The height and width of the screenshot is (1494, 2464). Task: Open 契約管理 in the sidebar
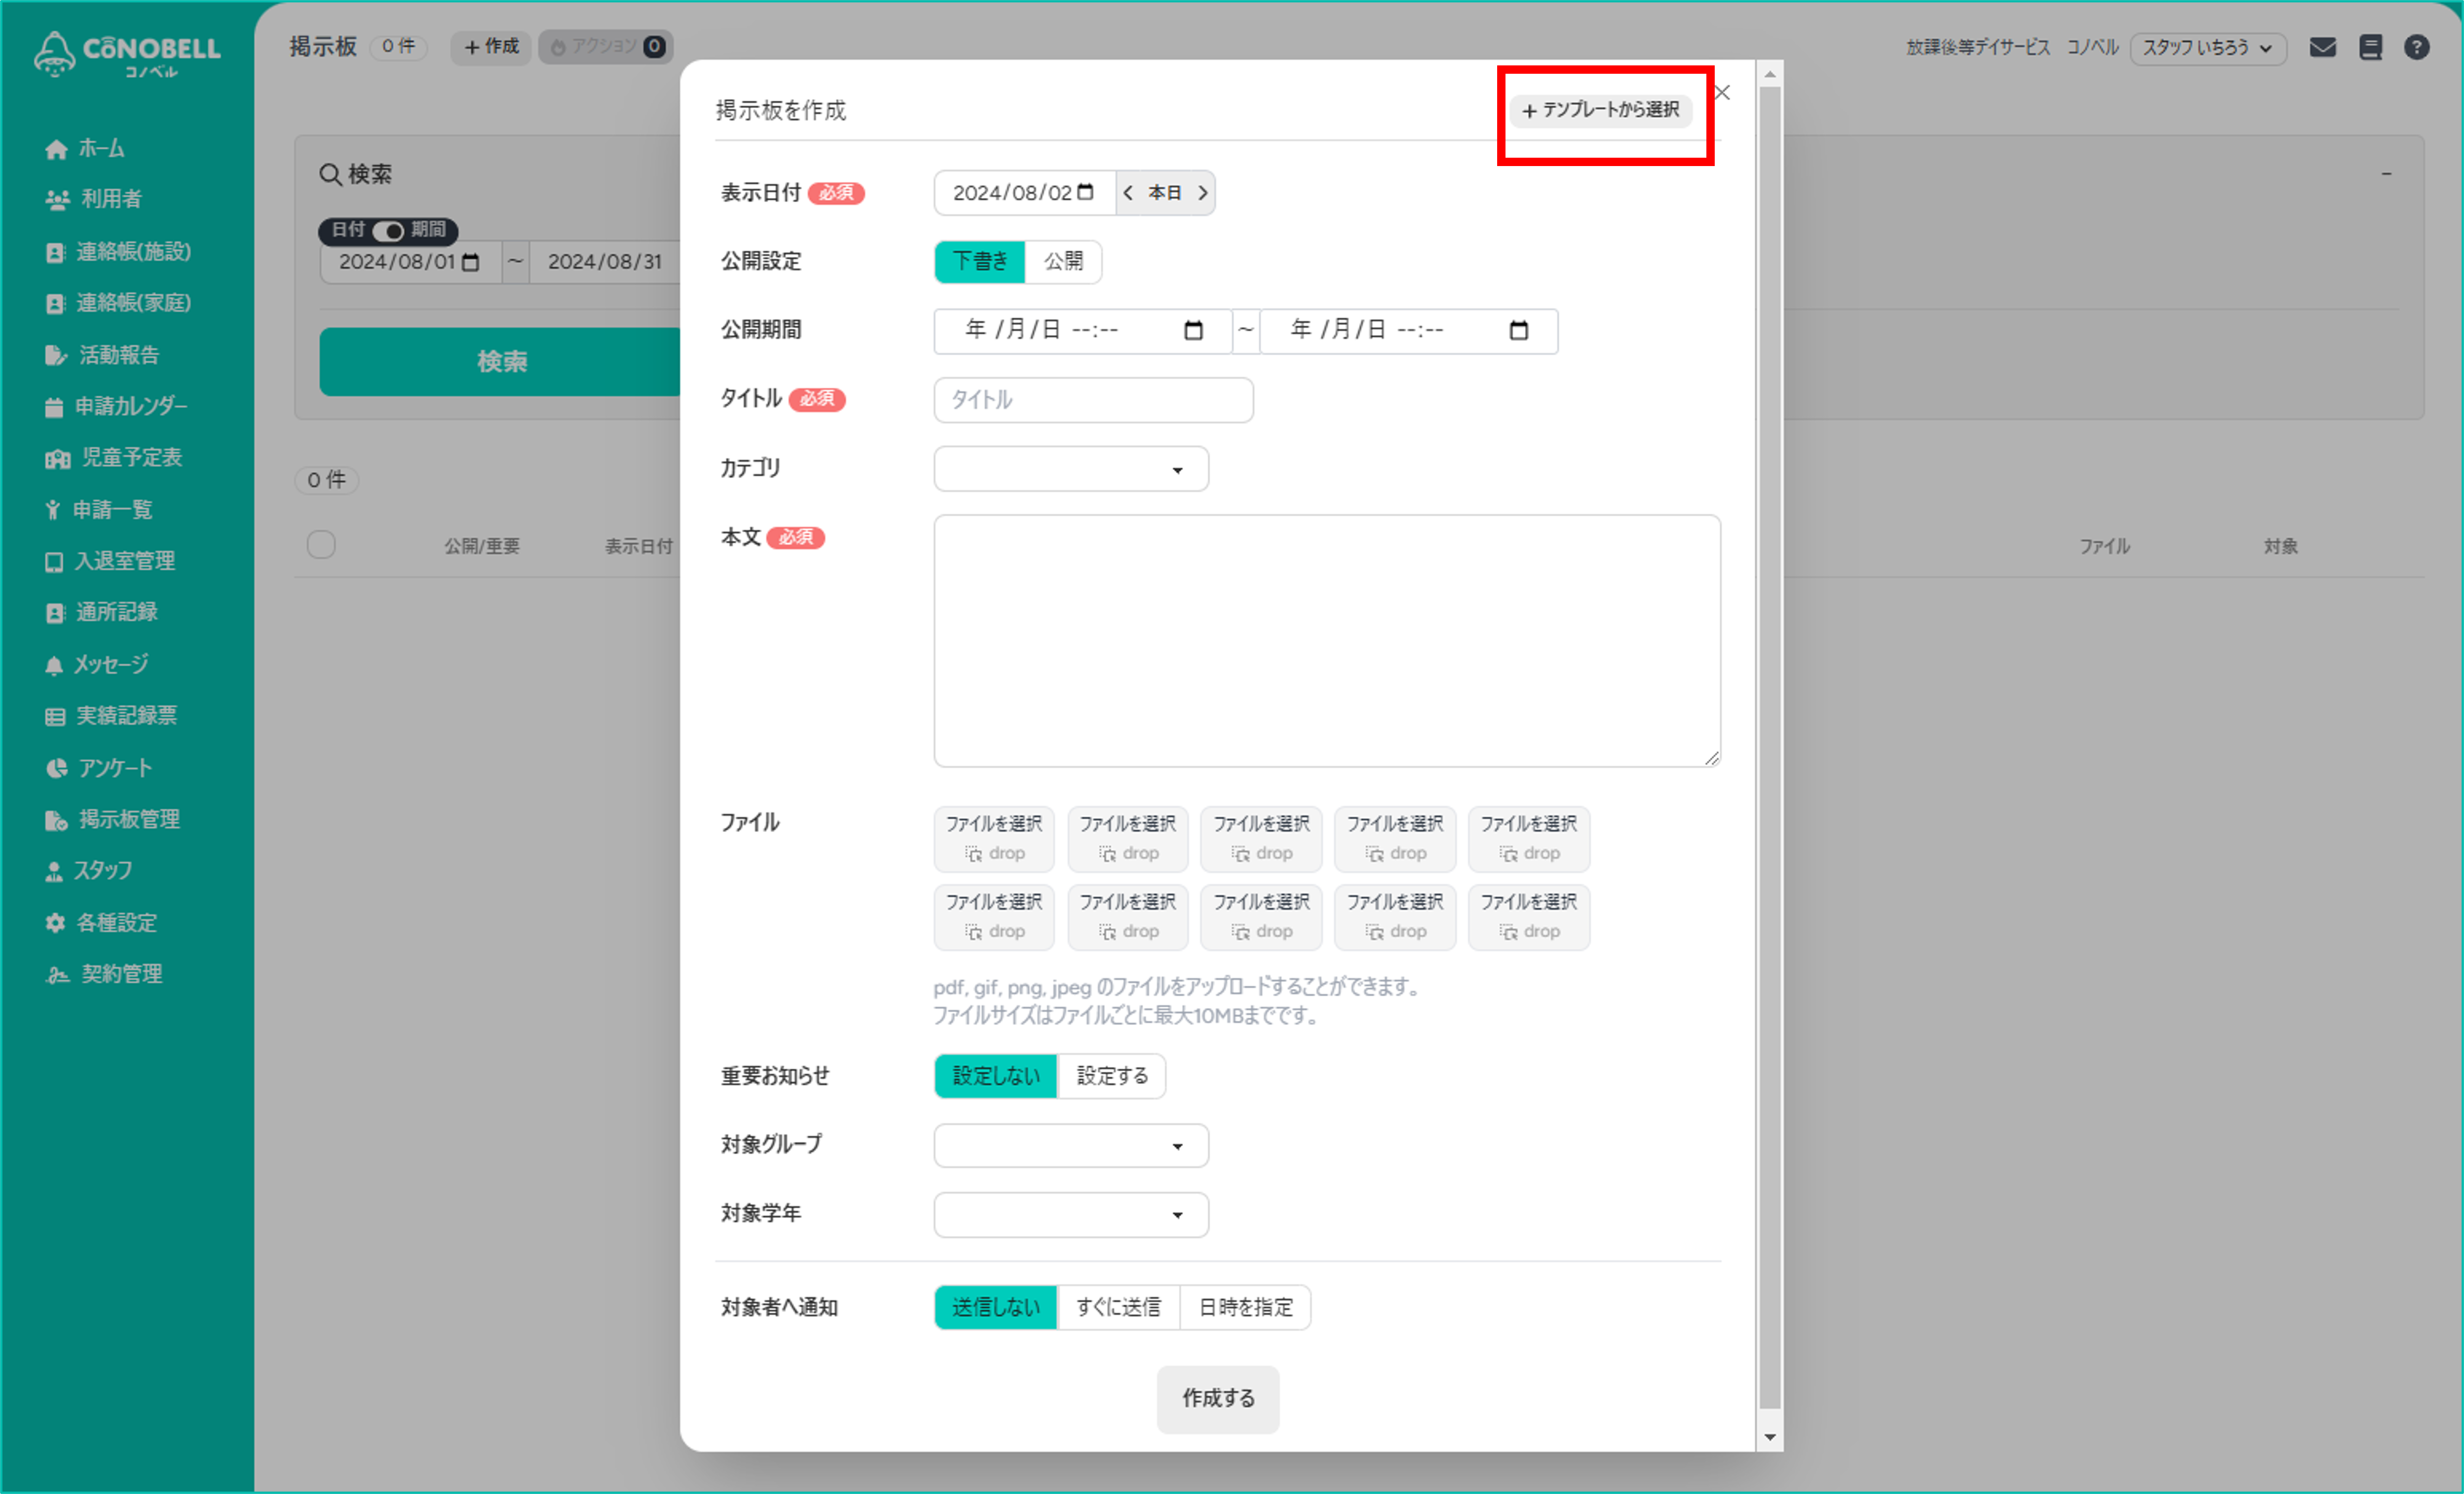click(x=104, y=974)
